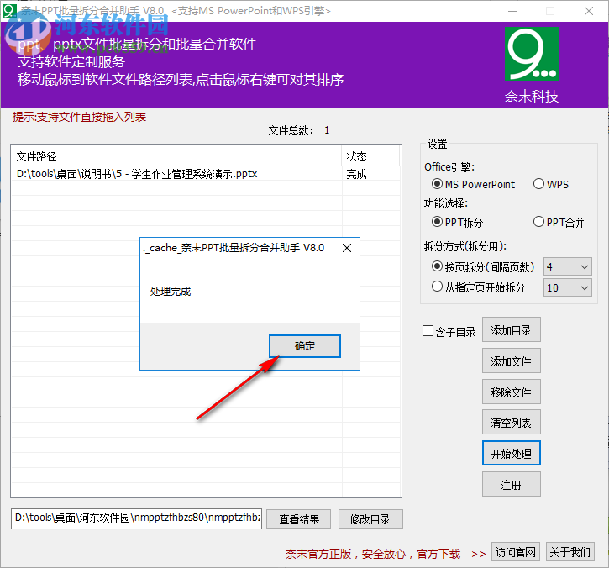Screen dimensions: 609x568
Task: Click 查看结果 to view output
Action: [x=299, y=519]
